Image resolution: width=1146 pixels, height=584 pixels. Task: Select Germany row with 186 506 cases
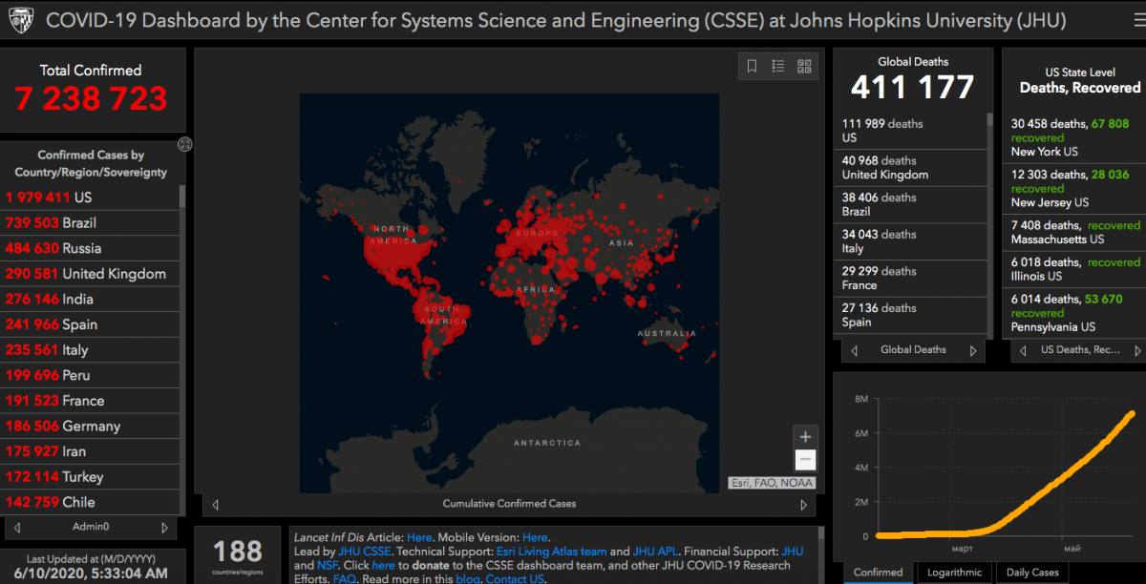tap(90, 427)
